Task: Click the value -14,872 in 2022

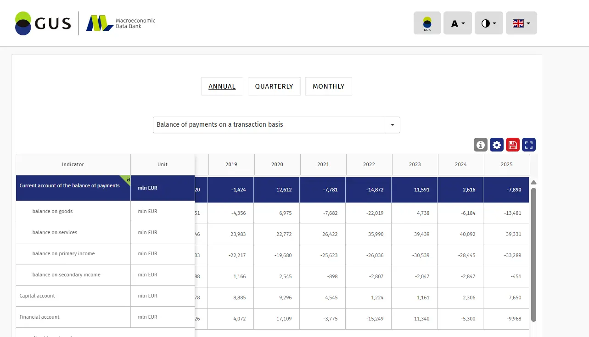Action: (x=376, y=189)
